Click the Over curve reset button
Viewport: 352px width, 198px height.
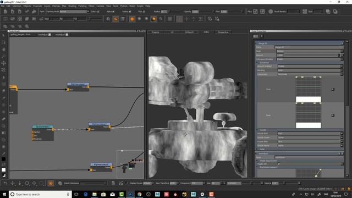tap(333, 89)
